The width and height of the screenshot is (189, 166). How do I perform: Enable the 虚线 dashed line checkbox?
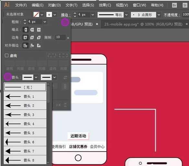(6, 56)
